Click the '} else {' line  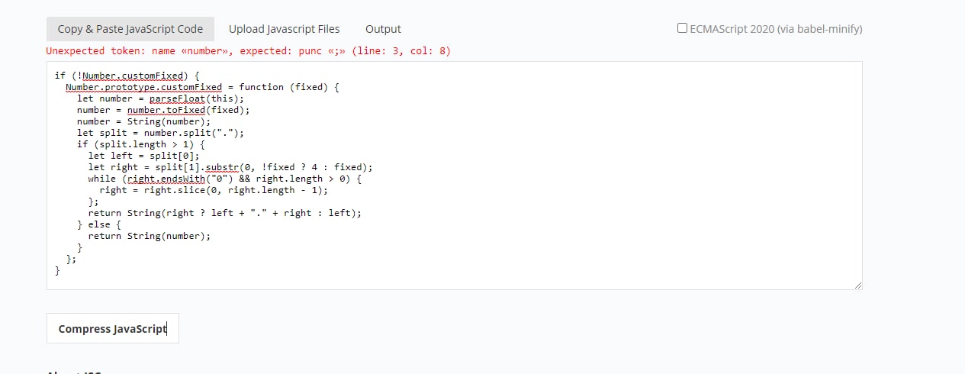(99, 224)
